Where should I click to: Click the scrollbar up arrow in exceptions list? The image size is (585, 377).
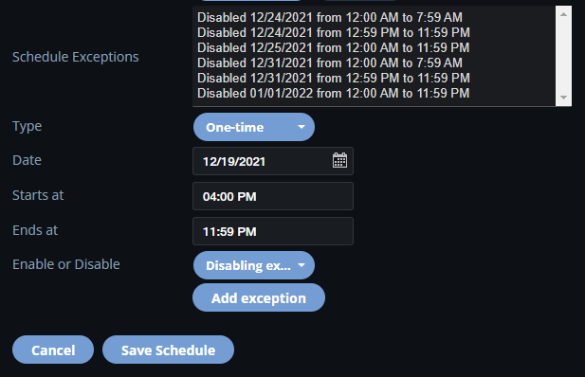(x=563, y=14)
